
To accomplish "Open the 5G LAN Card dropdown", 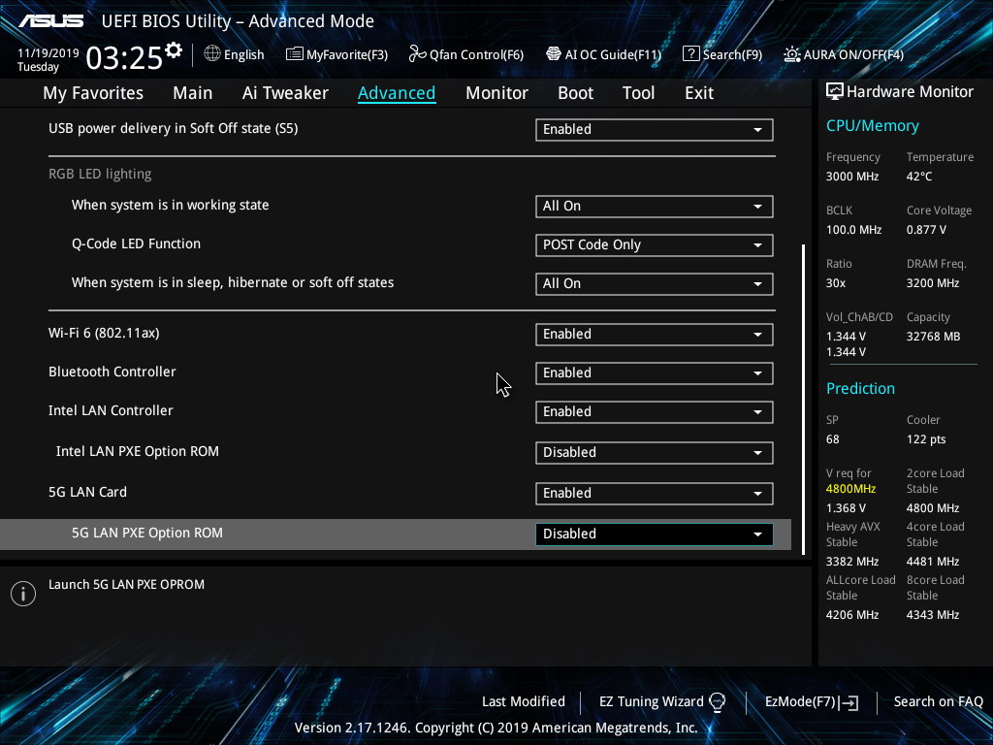I will click(x=655, y=493).
